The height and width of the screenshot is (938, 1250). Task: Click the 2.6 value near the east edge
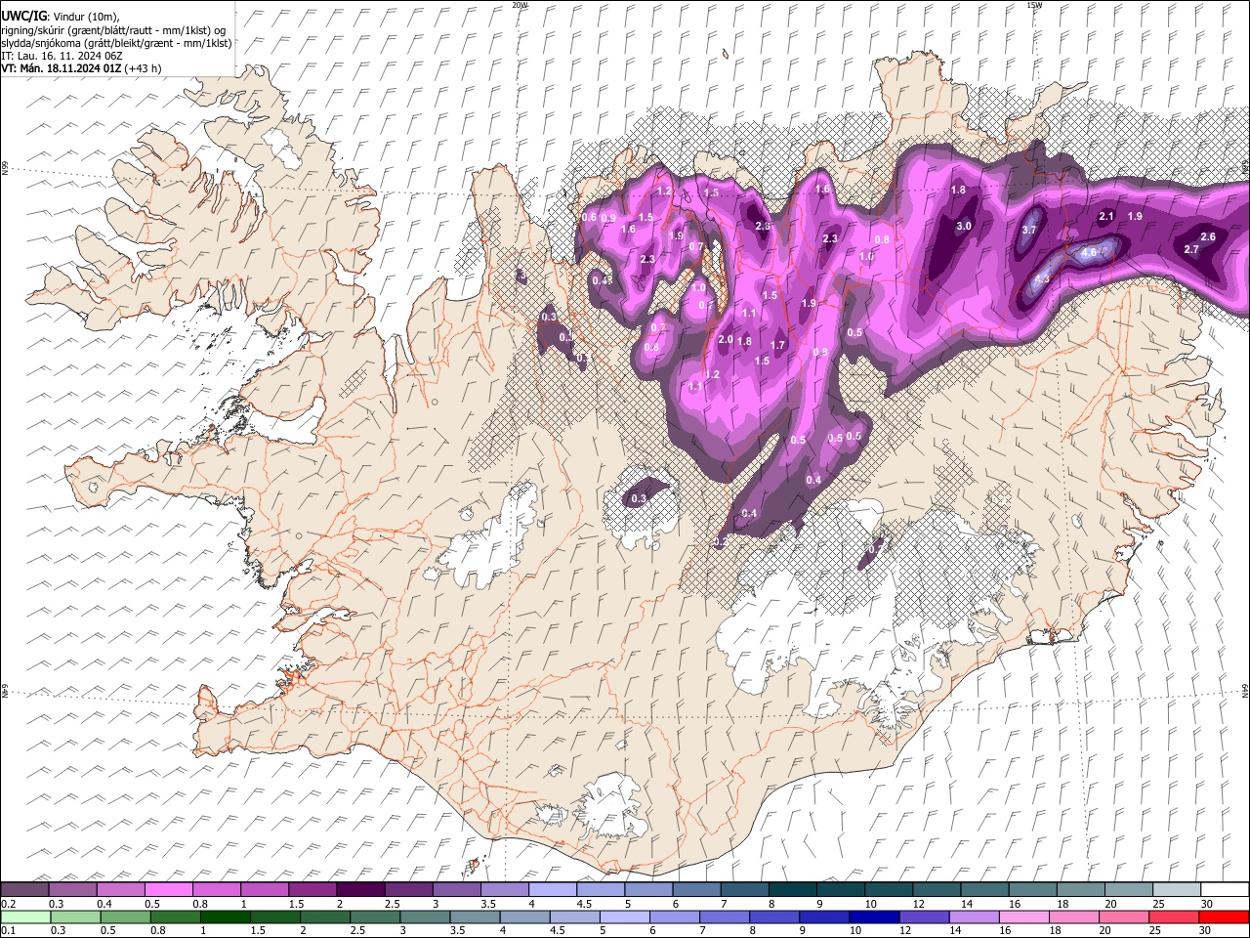(1208, 236)
